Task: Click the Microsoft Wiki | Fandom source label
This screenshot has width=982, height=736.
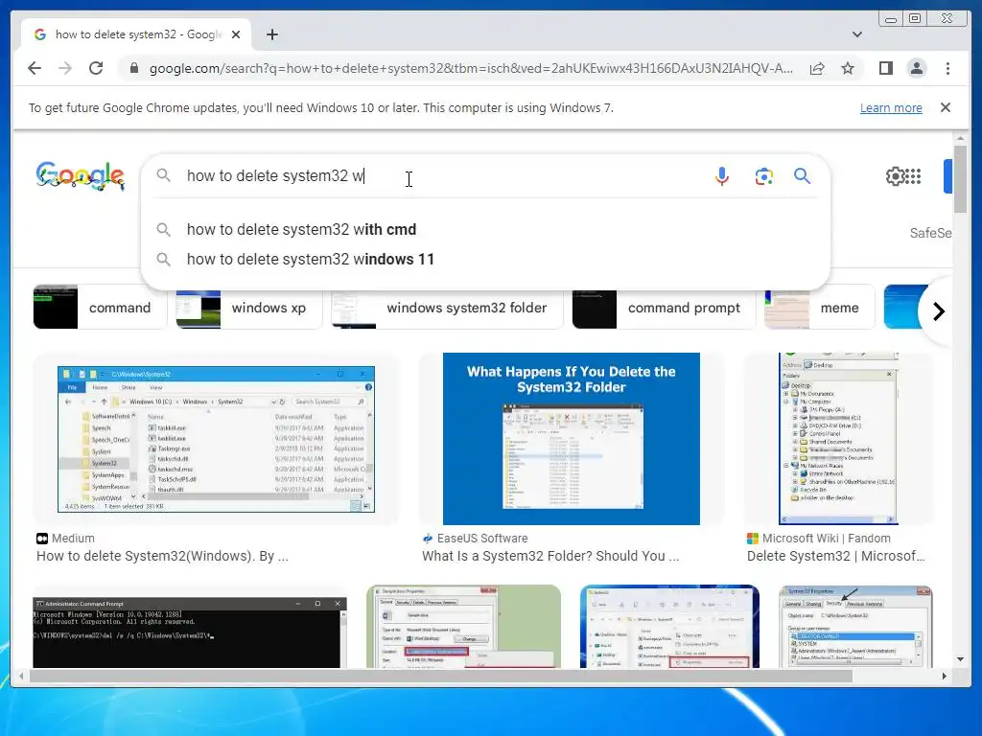Action: (x=826, y=539)
